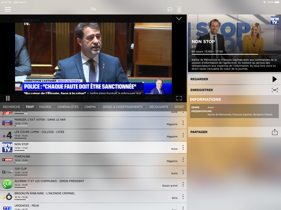Tap the Enregistrer button
This screenshot has height=210, width=281.
(x=234, y=90)
